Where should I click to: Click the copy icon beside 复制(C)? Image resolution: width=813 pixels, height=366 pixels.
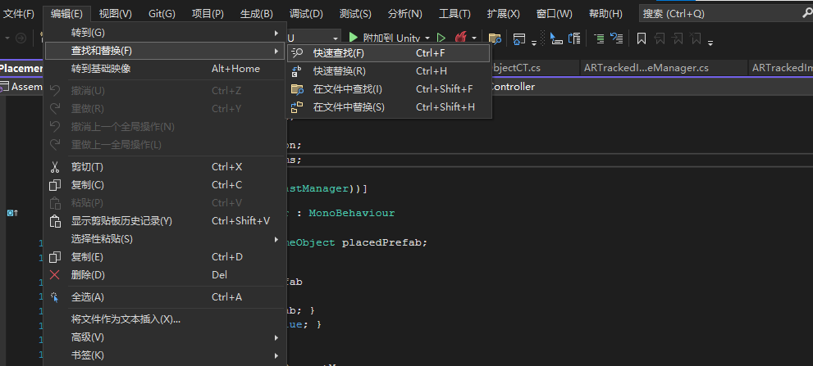(54, 185)
